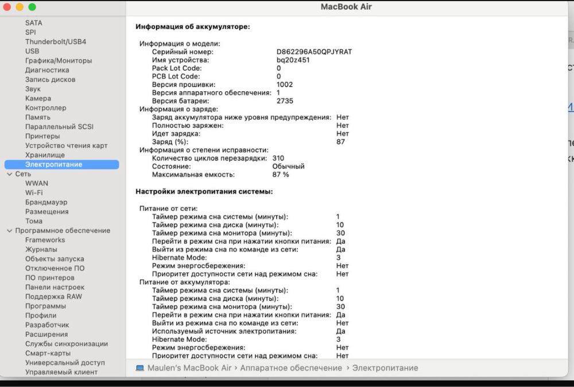Click serial number value D862296A50QPJYRAT

314,52
